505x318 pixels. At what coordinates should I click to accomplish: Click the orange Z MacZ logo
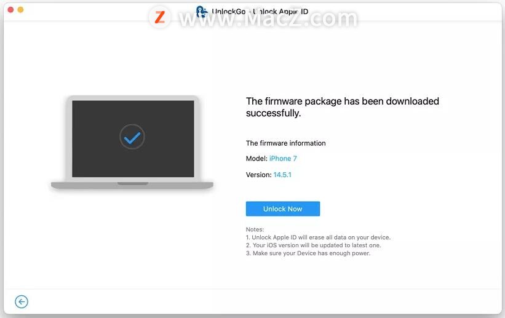160,17
